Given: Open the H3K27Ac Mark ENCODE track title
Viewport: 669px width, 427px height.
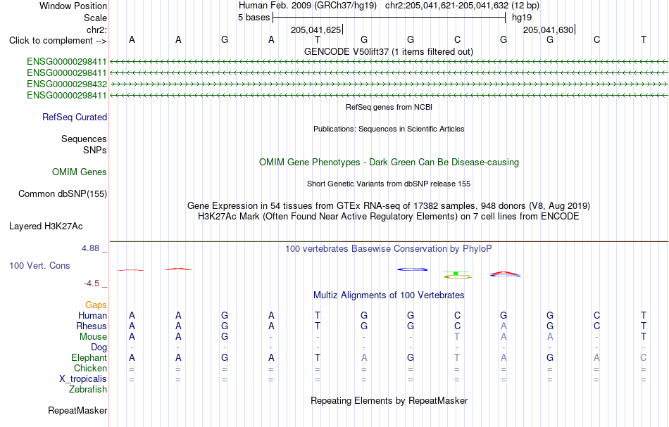Looking at the screenshot, I should 389,217.
